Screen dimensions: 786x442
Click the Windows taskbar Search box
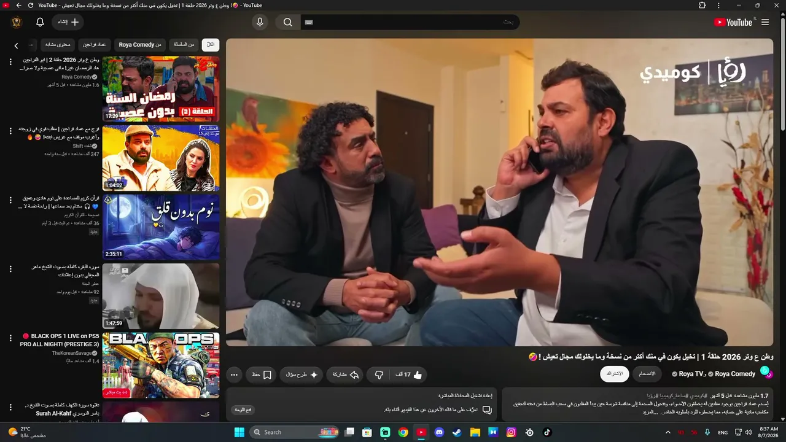coord(295,432)
